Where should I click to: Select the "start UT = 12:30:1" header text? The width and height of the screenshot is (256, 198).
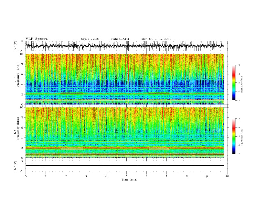tap(156, 39)
